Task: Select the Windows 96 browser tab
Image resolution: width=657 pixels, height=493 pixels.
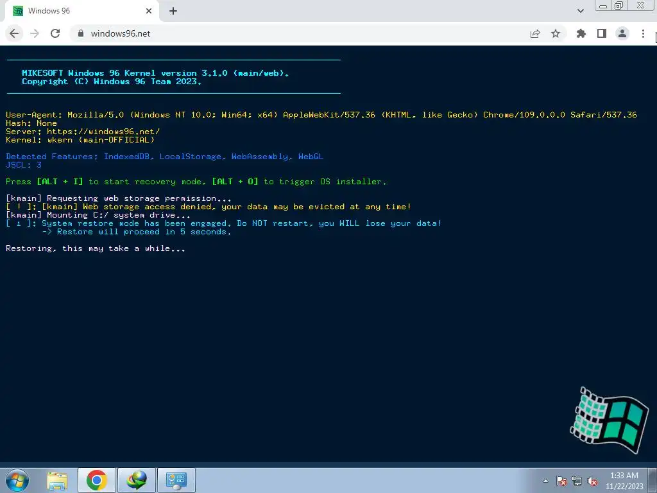Action: (81, 11)
